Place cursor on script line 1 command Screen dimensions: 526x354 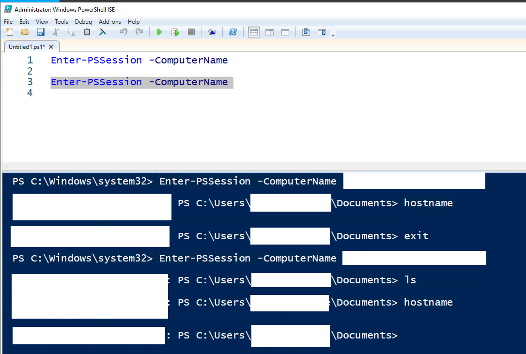[139, 61]
